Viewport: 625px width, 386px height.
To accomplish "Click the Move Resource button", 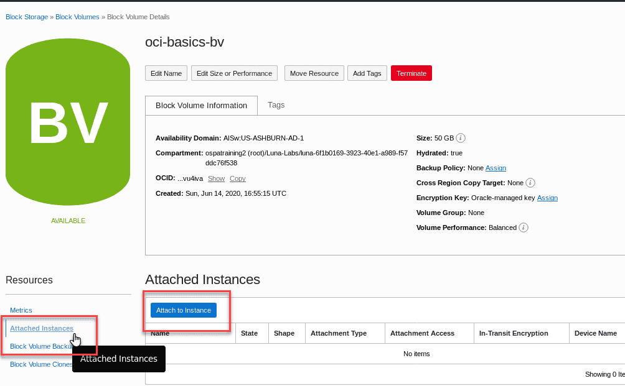I will click(x=314, y=73).
